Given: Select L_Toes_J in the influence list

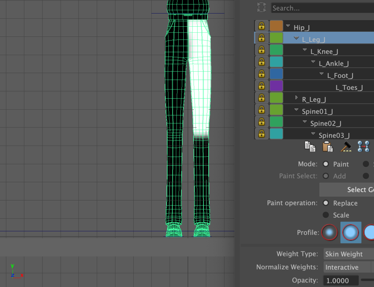Looking at the screenshot, I should pos(349,88).
